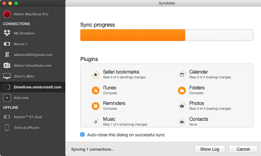This screenshot has width=261, height=156.
Task: Open Jhon's iMac connection
Action: pyautogui.click(x=24, y=76)
